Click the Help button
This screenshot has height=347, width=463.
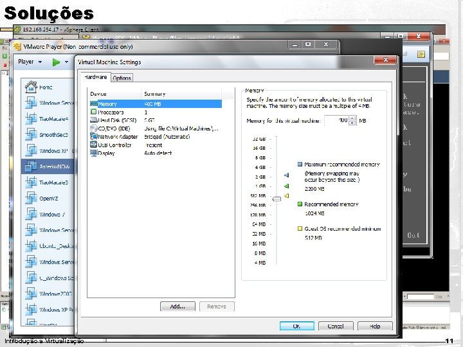click(375, 326)
